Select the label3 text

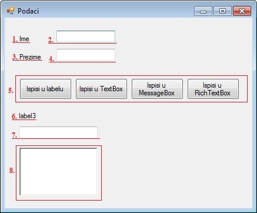pyautogui.click(x=28, y=116)
